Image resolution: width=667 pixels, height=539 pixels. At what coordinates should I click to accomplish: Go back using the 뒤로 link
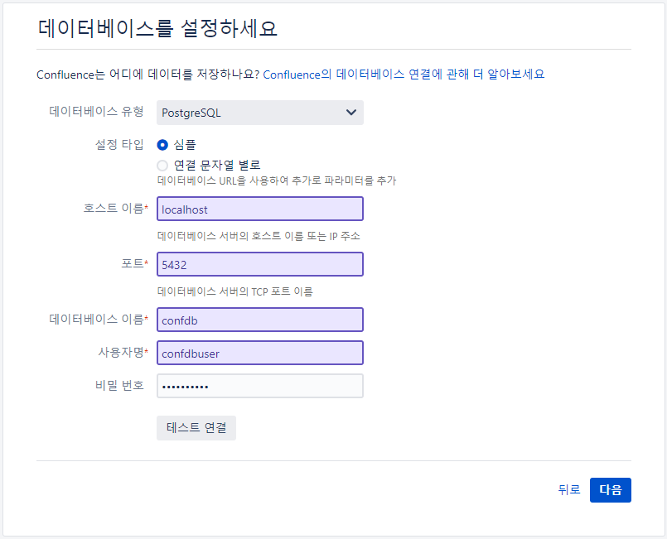pyautogui.click(x=569, y=489)
